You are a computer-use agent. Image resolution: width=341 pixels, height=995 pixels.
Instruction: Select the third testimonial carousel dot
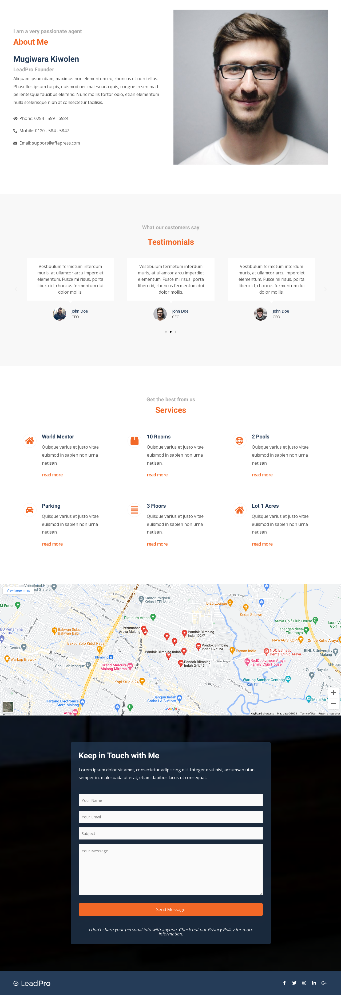click(176, 332)
